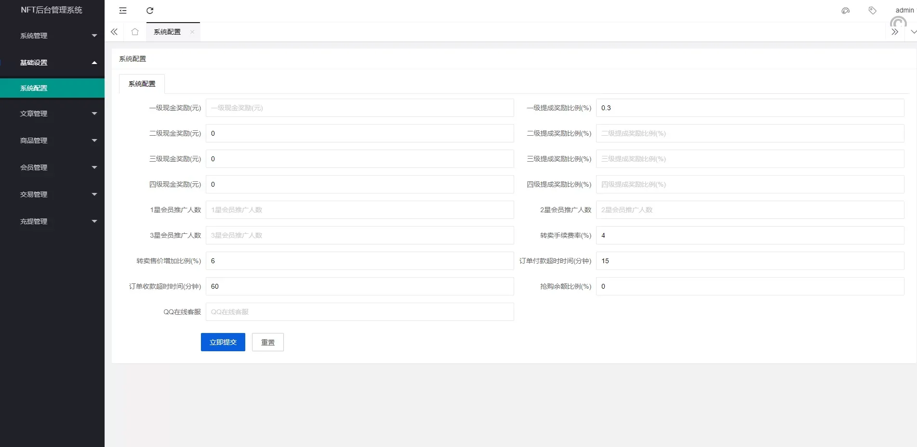Open the admin user menu
This screenshot has width=917, height=447.
pos(904,10)
